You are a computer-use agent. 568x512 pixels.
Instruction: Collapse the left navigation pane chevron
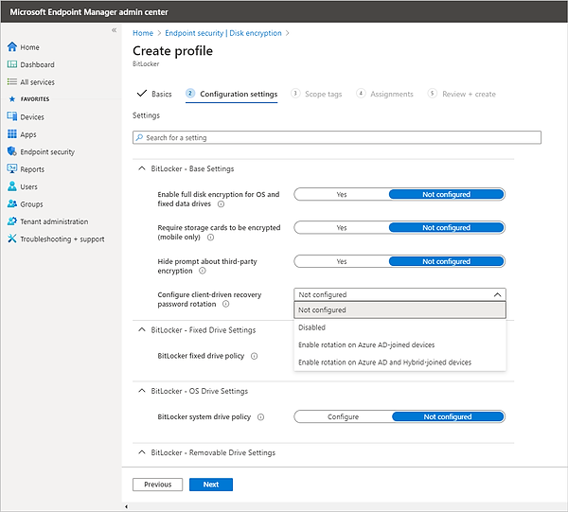pyautogui.click(x=115, y=30)
